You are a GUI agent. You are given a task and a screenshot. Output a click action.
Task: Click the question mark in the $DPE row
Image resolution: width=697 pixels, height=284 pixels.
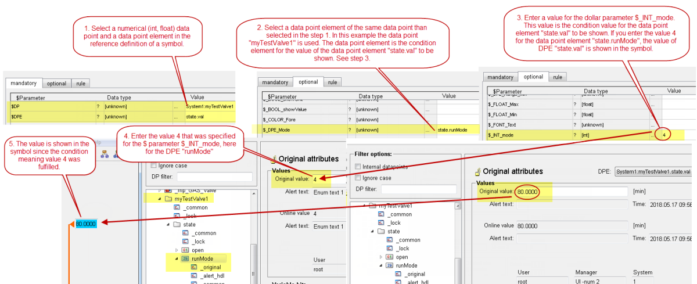tap(98, 117)
